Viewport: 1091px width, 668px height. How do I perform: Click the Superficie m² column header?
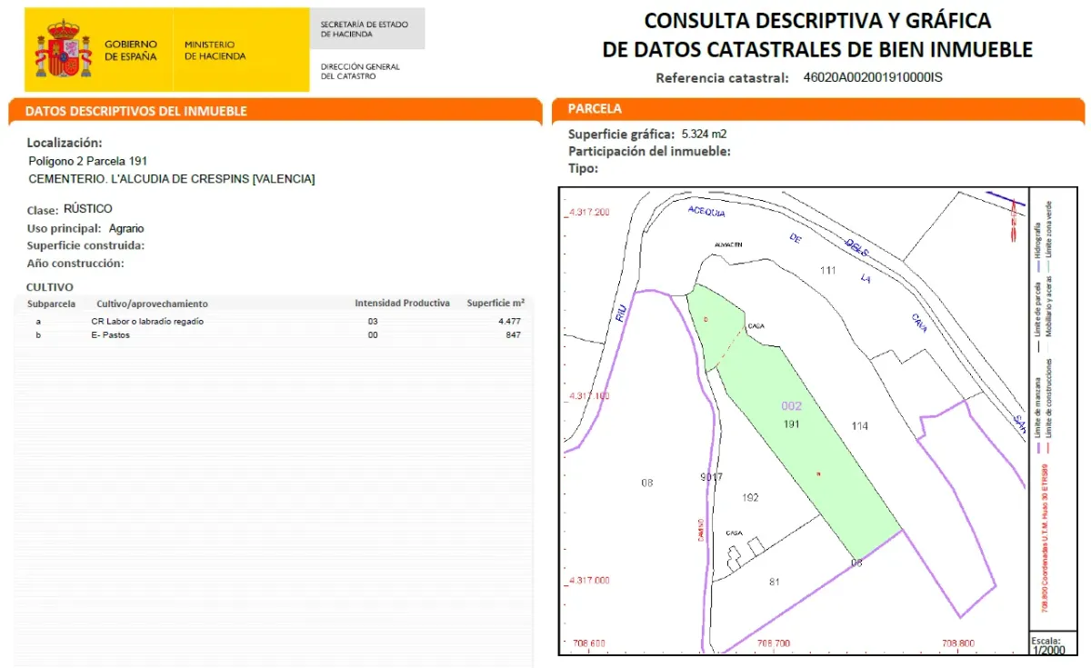(495, 304)
